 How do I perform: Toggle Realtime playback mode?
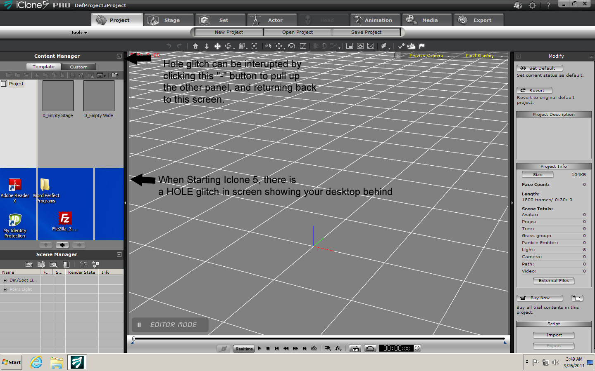tap(244, 349)
